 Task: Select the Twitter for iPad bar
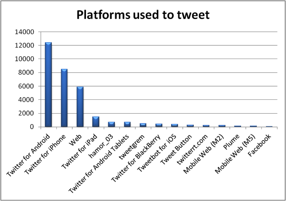(96, 122)
